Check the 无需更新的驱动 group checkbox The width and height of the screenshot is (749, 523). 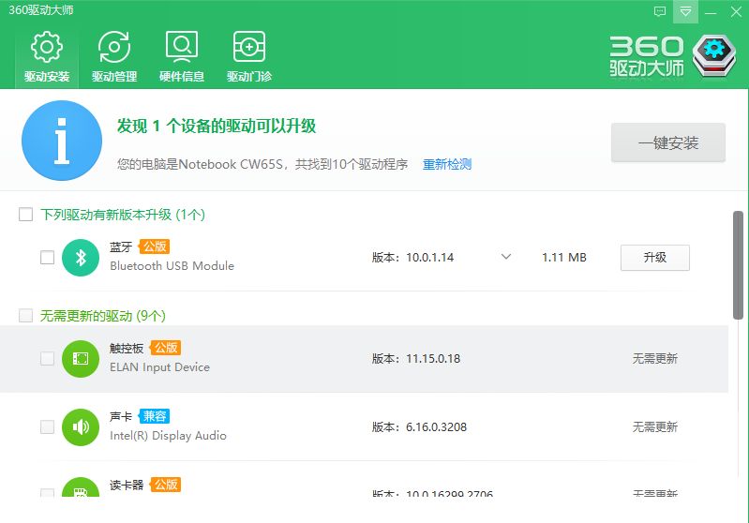tap(26, 316)
